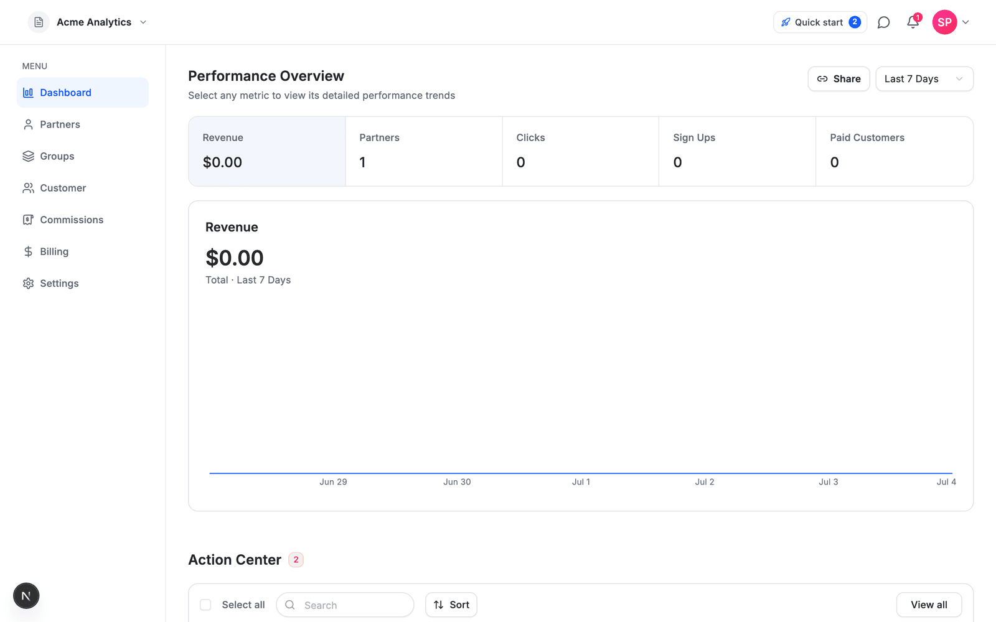Open the Last 7 Days range dropdown

924,79
